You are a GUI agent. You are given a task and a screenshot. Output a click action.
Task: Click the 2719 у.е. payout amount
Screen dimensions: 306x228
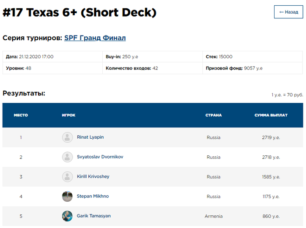(x=271, y=137)
